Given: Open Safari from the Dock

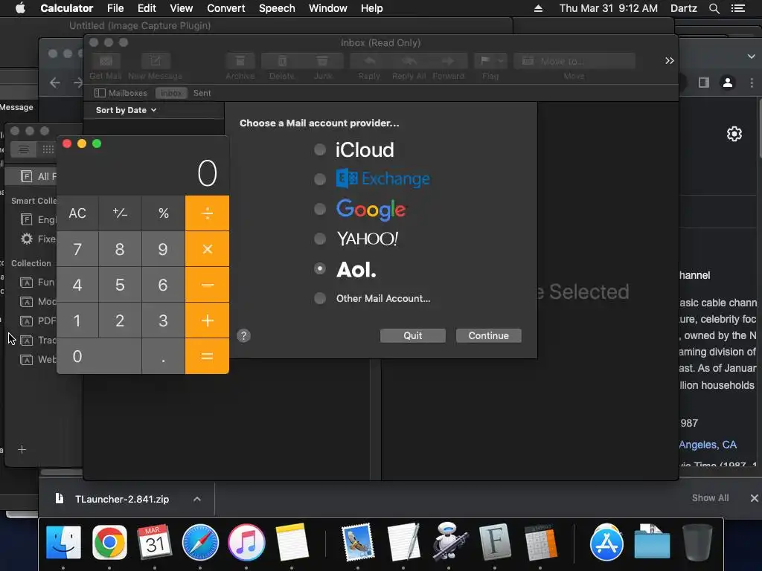Looking at the screenshot, I should [x=200, y=542].
